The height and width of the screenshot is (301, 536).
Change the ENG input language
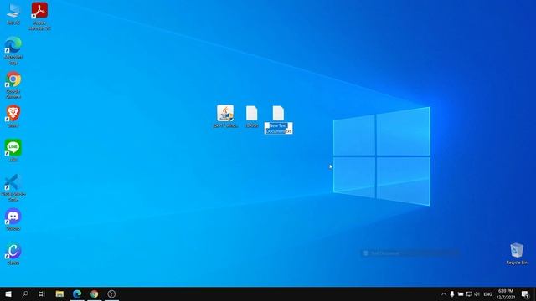pyautogui.click(x=487, y=293)
